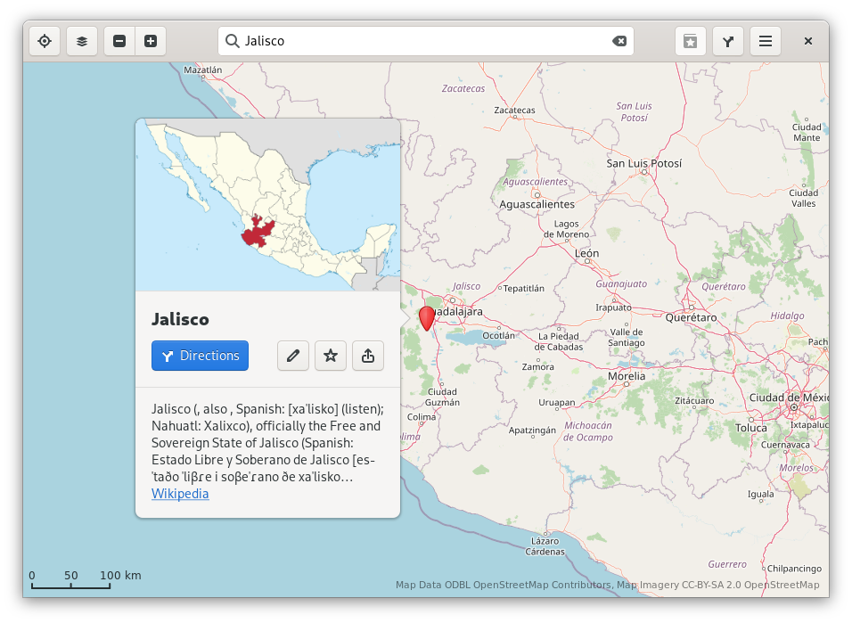Screen dimensions: 852x623
Task: Click the search field containing Jalisco
Action: pyautogui.click(x=419, y=41)
